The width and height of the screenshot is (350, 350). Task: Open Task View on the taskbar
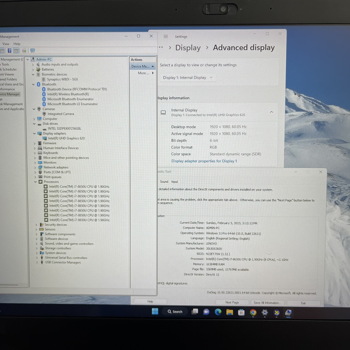click(195, 312)
